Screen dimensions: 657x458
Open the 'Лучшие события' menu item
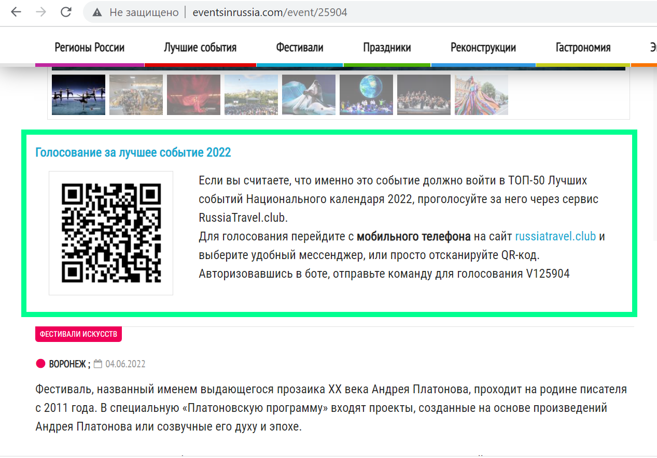pos(200,47)
